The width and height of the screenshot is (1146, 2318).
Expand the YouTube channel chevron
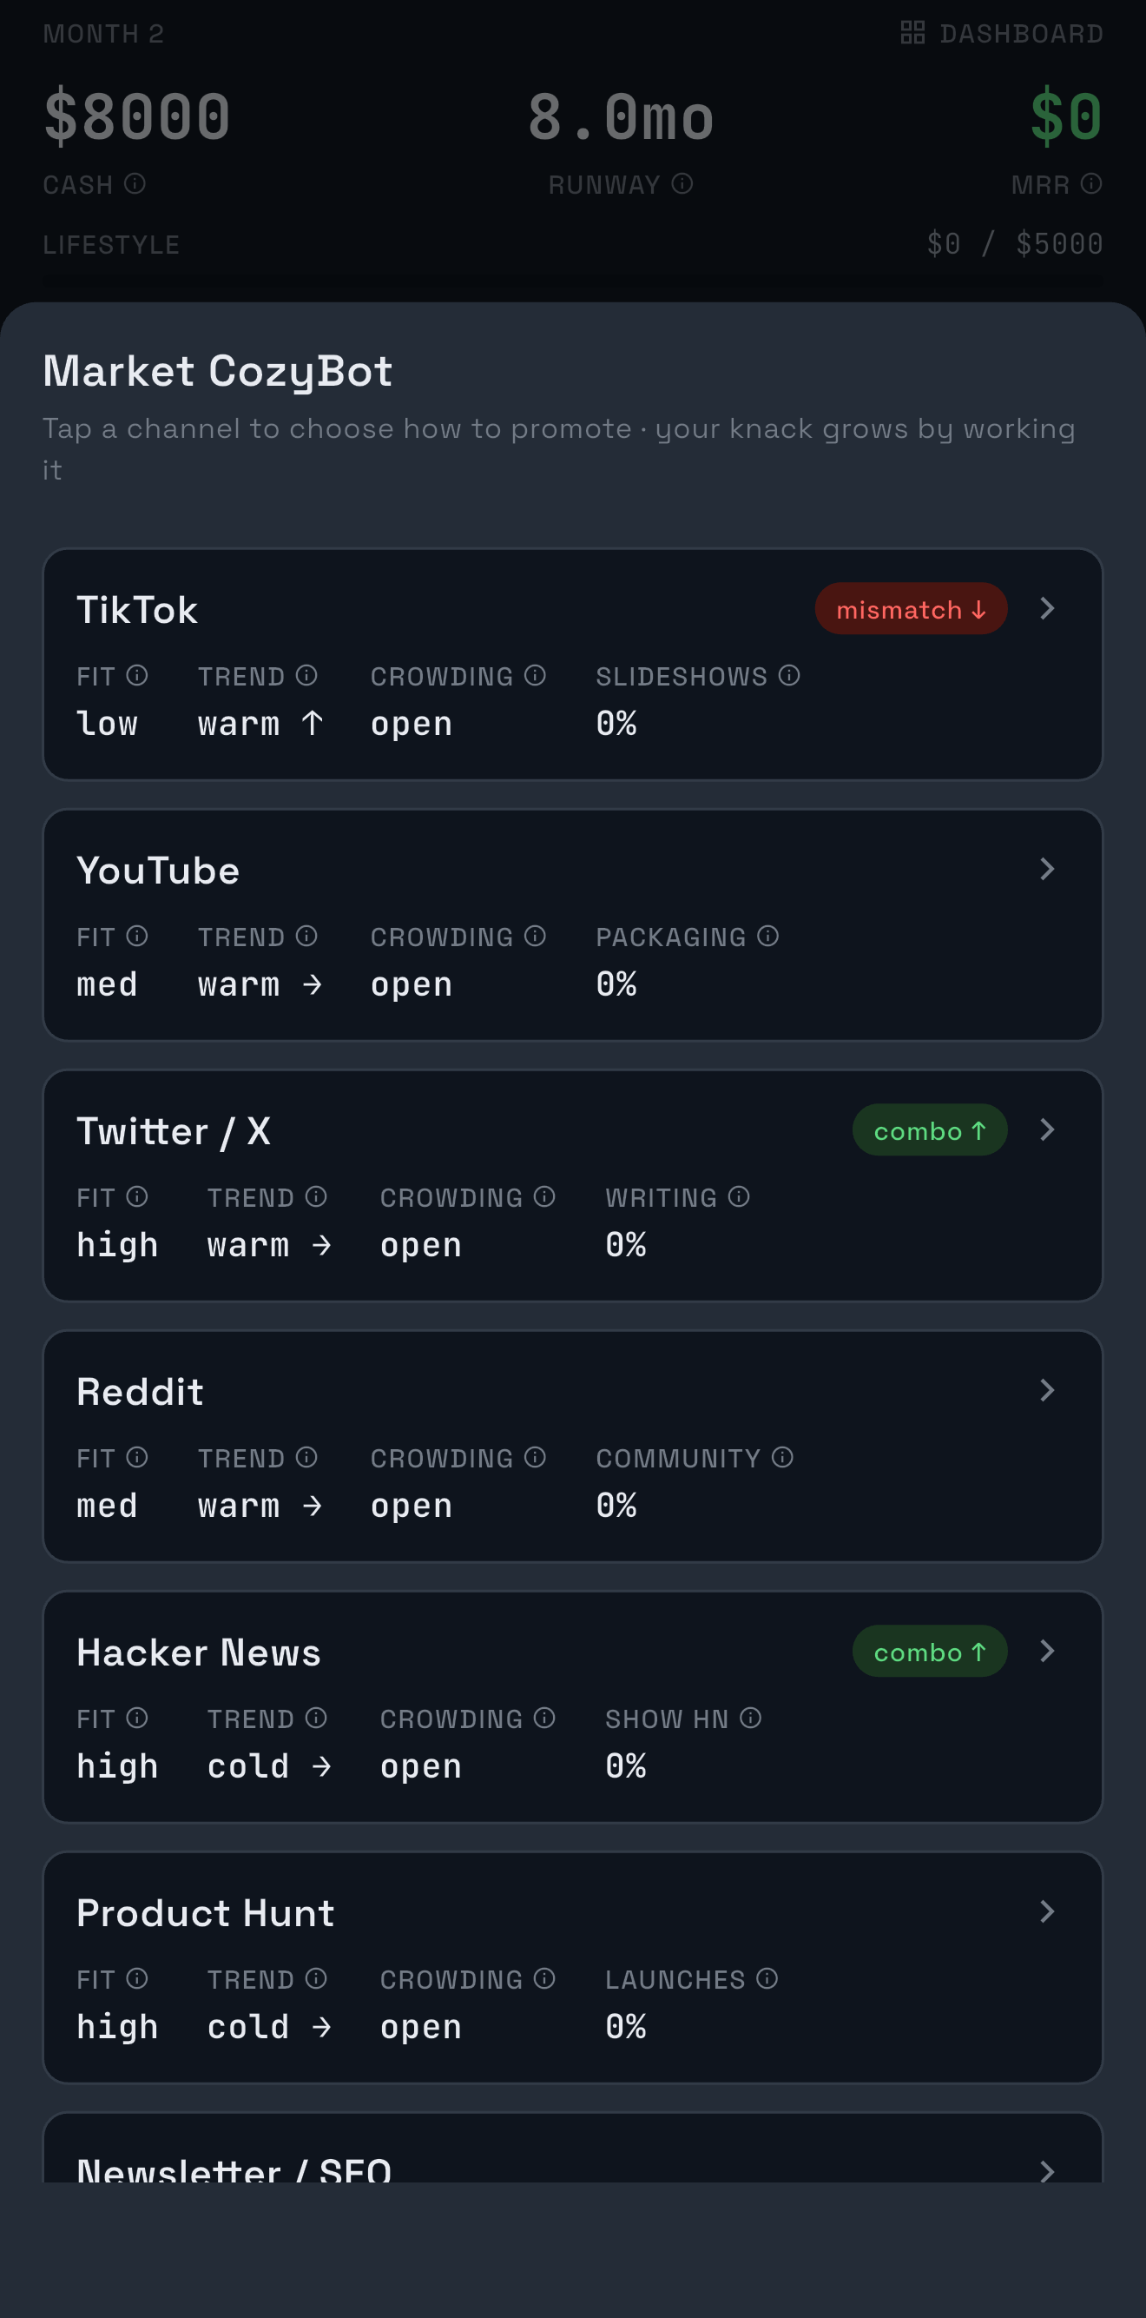(x=1047, y=868)
